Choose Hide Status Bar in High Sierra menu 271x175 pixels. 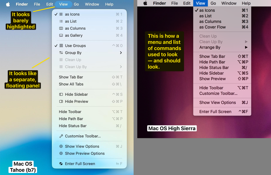[x=222, y=67]
